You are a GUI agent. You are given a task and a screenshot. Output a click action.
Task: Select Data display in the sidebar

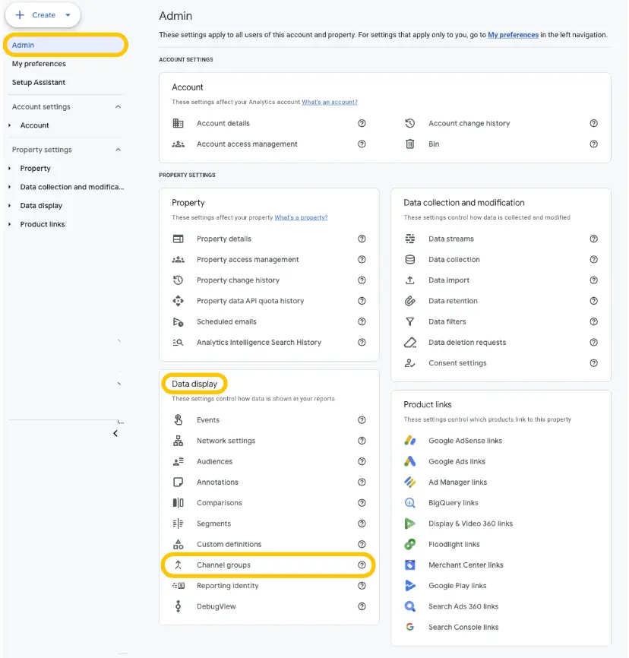click(41, 206)
